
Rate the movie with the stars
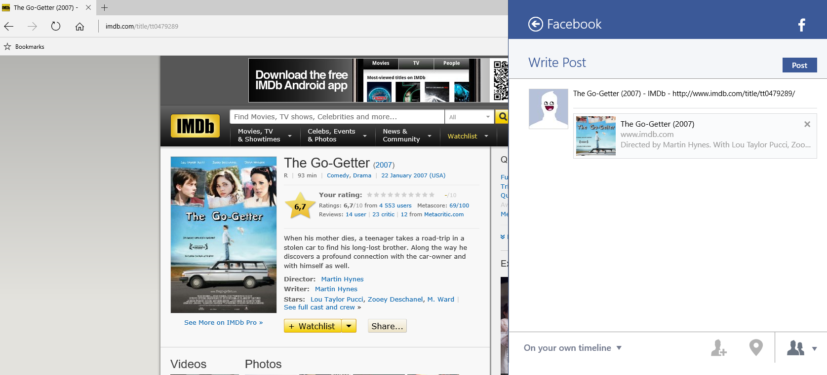tap(400, 195)
